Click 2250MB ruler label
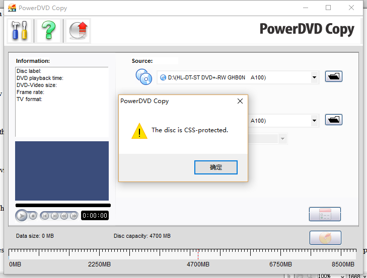 tap(99, 264)
